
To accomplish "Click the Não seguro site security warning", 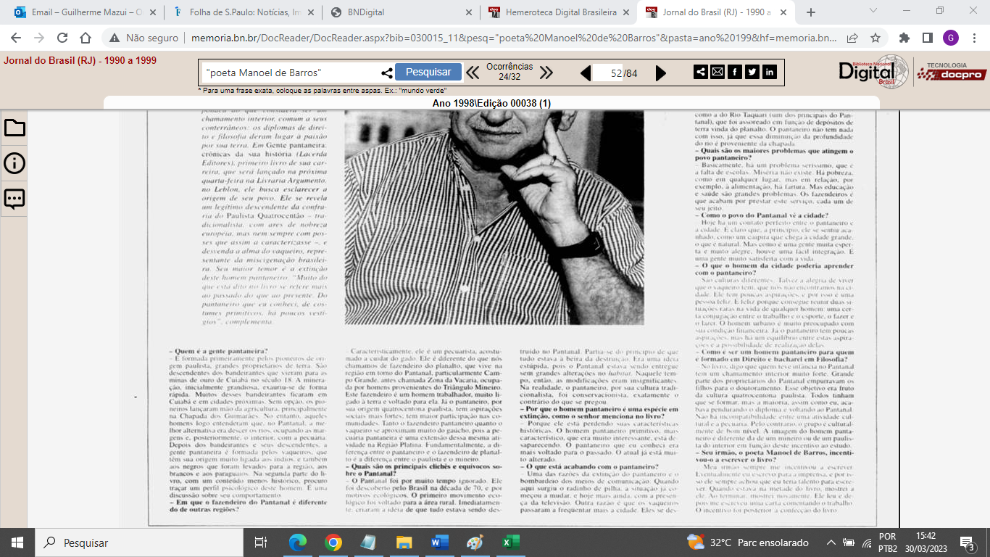I will (x=143, y=38).
